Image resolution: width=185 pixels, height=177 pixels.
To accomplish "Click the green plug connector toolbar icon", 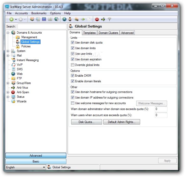I will 83,19.
